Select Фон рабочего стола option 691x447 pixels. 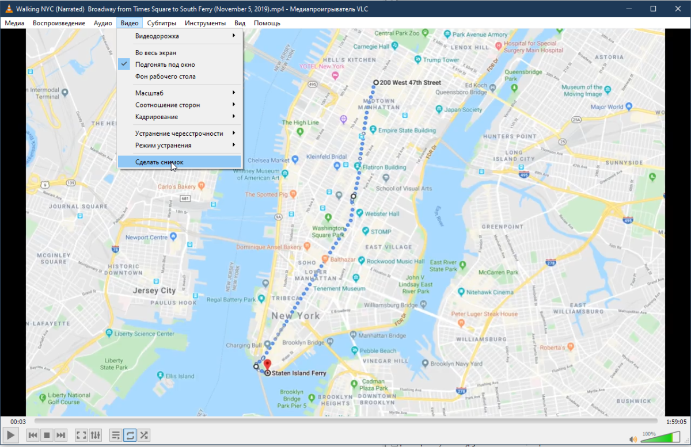[180, 76]
